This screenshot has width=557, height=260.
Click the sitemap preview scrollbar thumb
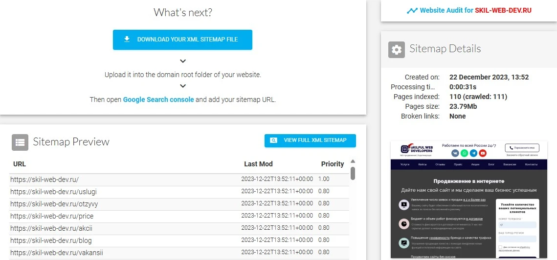pyautogui.click(x=353, y=173)
